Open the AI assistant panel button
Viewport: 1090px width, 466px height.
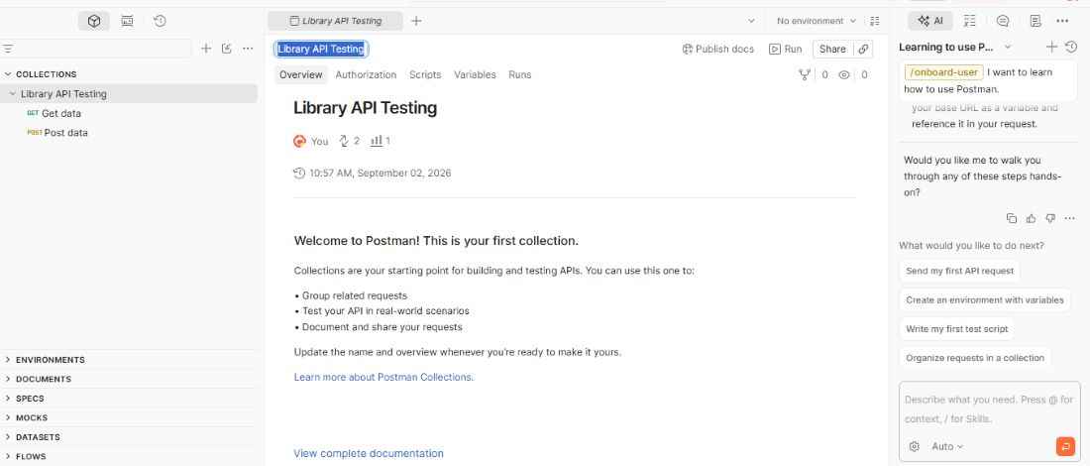coord(930,21)
